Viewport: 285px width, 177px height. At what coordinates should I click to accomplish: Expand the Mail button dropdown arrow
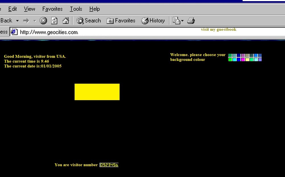(x=182, y=21)
